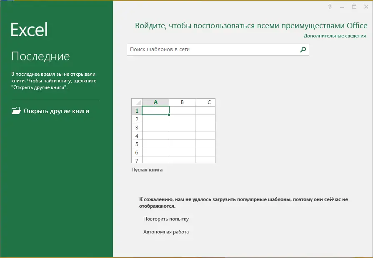Click row 7 header in the preview

point(136,161)
